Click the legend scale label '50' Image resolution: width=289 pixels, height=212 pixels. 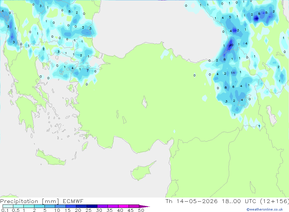click(x=141, y=210)
